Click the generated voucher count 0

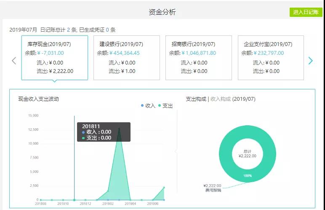tap(107, 30)
